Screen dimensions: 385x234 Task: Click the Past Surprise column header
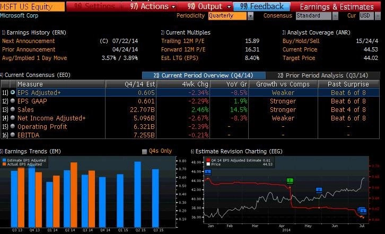click(348, 84)
